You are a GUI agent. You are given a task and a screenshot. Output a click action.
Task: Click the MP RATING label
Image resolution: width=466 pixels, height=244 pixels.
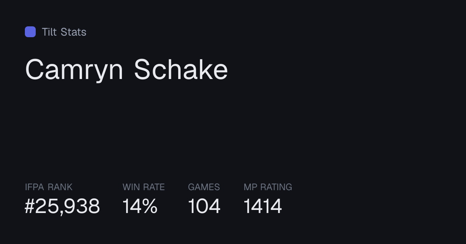(x=268, y=187)
